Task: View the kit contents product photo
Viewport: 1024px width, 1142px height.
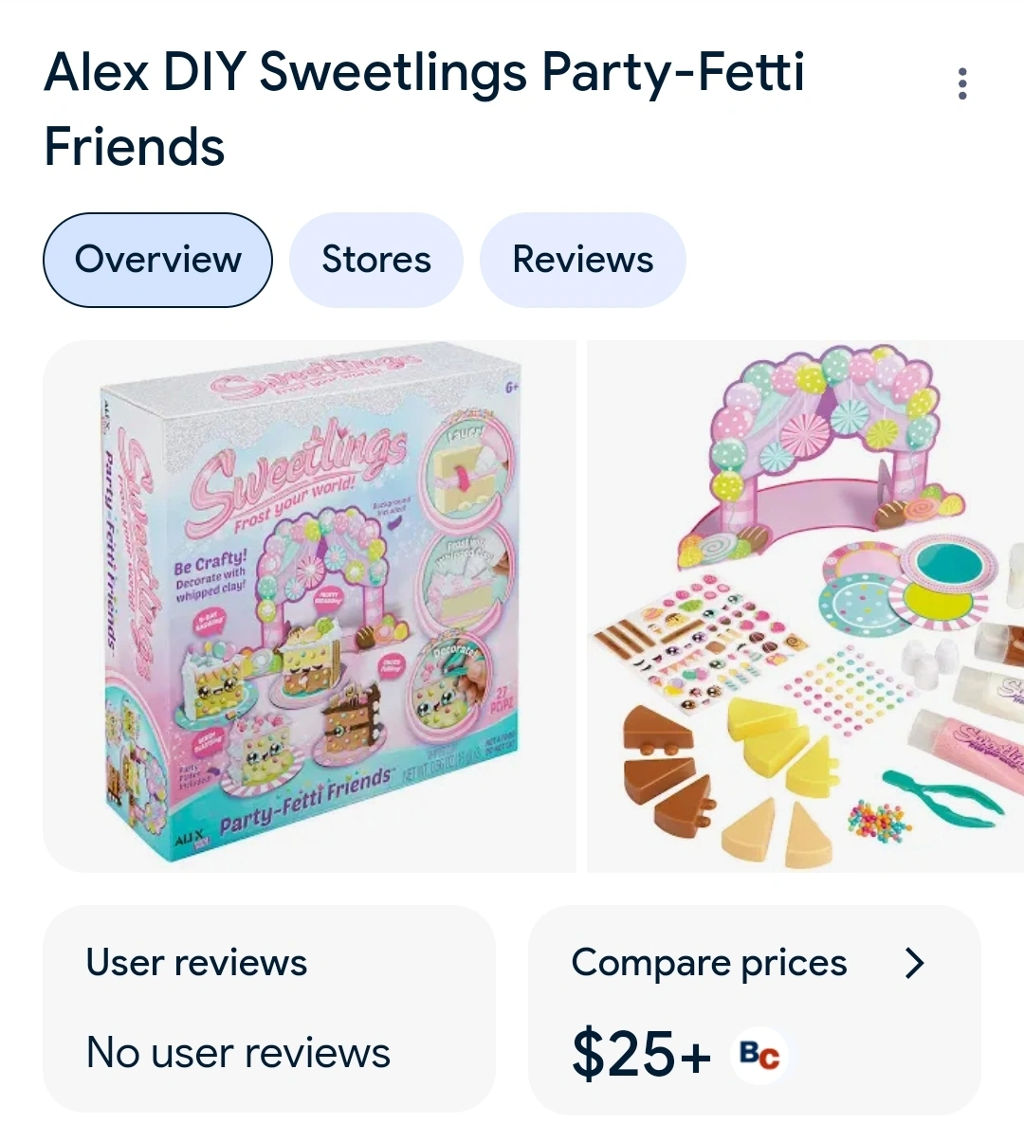Action: [806, 607]
